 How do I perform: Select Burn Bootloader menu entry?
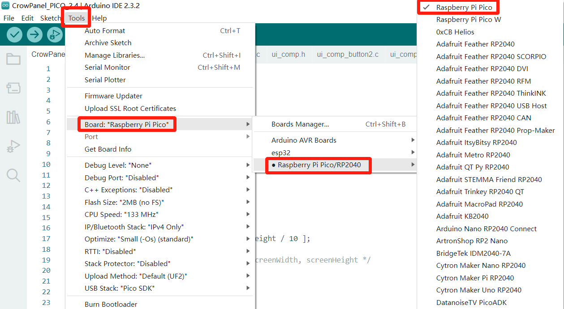pyautogui.click(x=161, y=305)
